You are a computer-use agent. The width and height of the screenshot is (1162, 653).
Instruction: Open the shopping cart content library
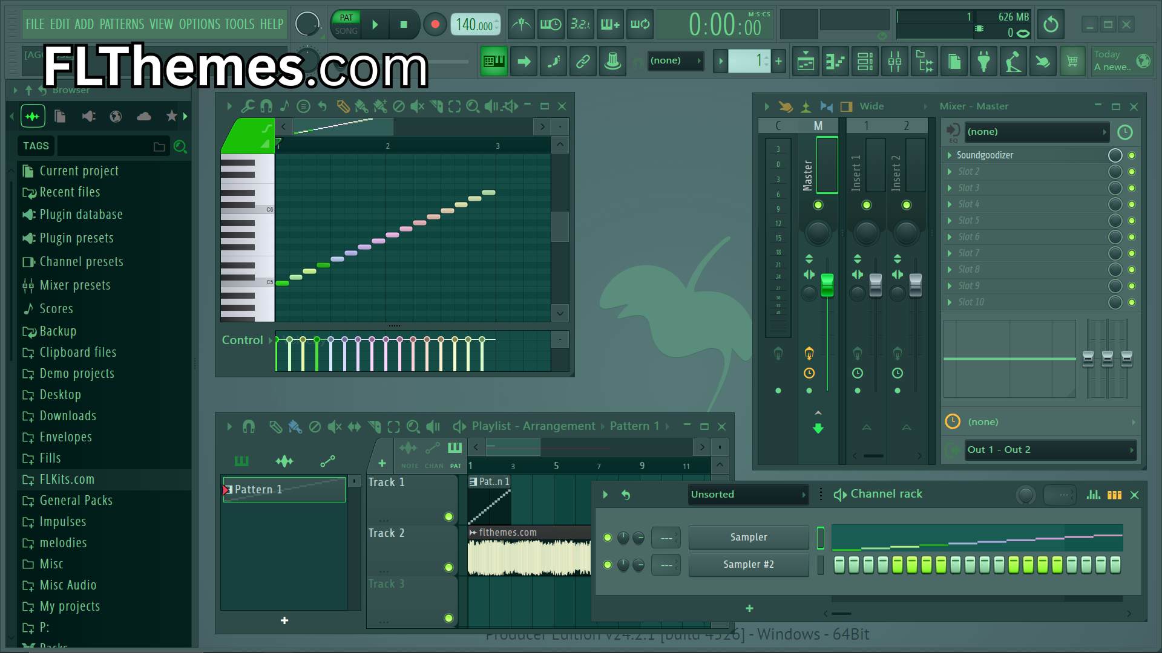pyautogui.click(x=1072, y=60)
